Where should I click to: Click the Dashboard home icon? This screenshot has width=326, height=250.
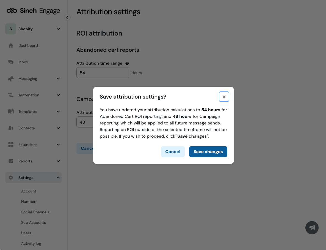pyautogui.click(x=11, y=45)
